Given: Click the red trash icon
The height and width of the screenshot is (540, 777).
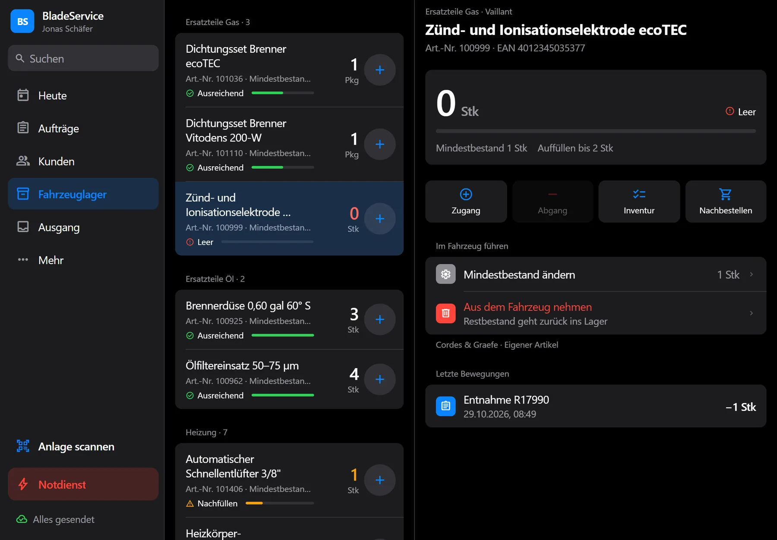Looking at the screenshot, I should [x=446, y=313].
